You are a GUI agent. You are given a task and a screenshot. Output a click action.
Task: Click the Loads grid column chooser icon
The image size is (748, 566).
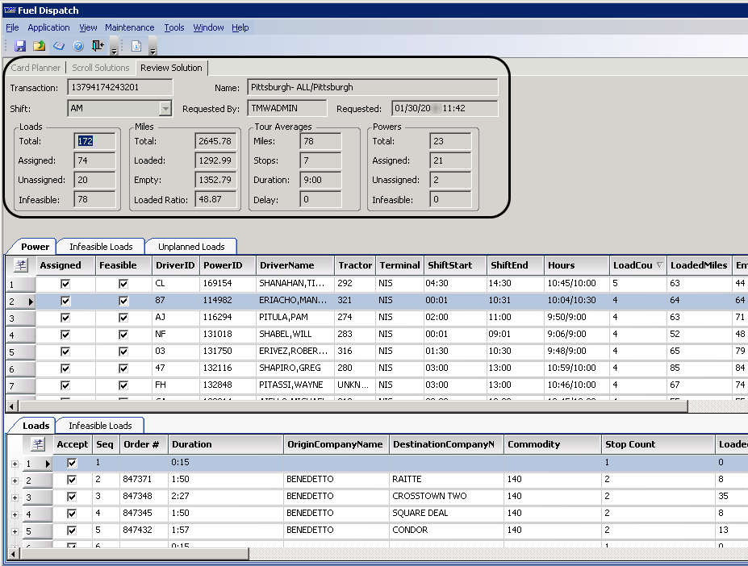point(36,444)
